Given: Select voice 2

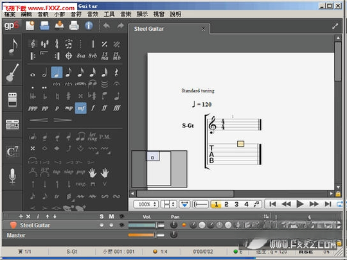Looking at the screenshot, I should pyautogui.click(x=226, y=204).
